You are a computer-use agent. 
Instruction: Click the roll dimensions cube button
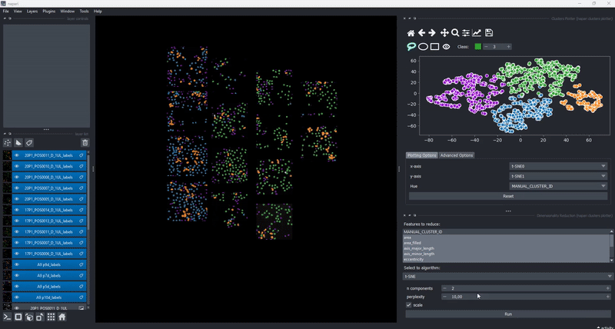pyautogui.click(x=29, y=317)
